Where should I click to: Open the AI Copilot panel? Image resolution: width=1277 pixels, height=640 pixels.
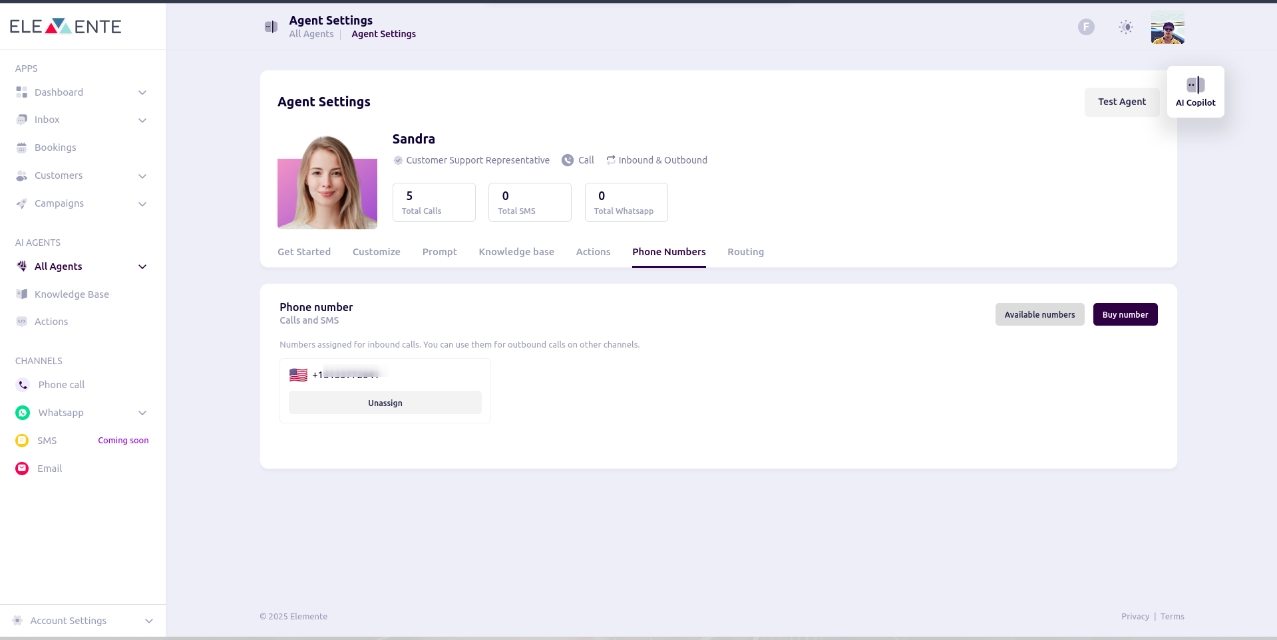pyautogui.click(x=1196, y=92)
